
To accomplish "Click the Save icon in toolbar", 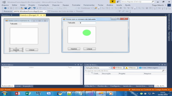I will [26, 8].
